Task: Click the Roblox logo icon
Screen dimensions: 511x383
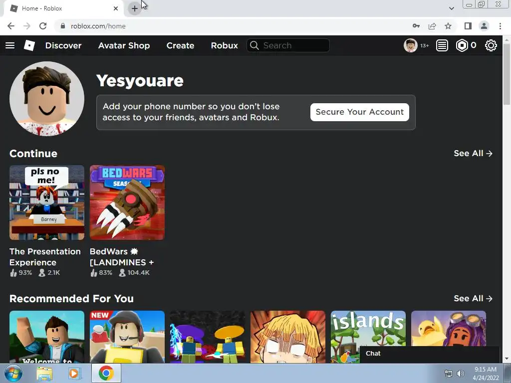Action: click(x=29, y=45)
